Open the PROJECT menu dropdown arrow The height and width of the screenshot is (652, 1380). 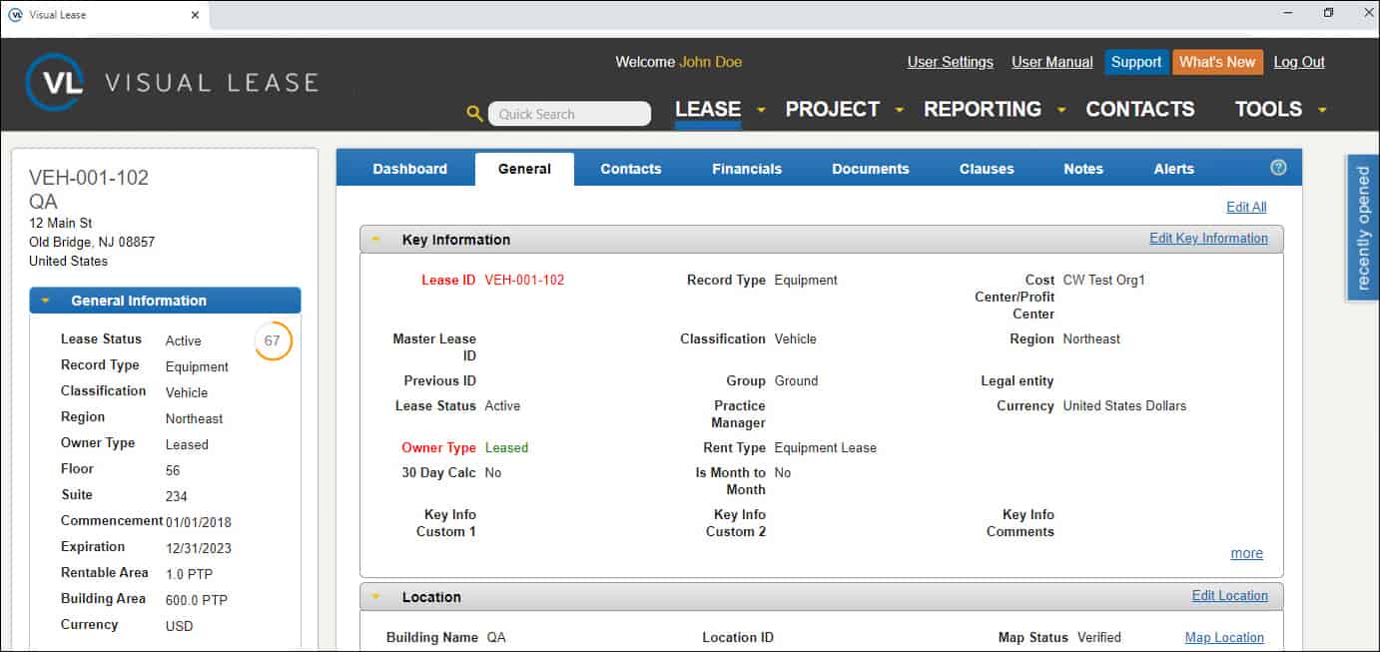[899, 110]
